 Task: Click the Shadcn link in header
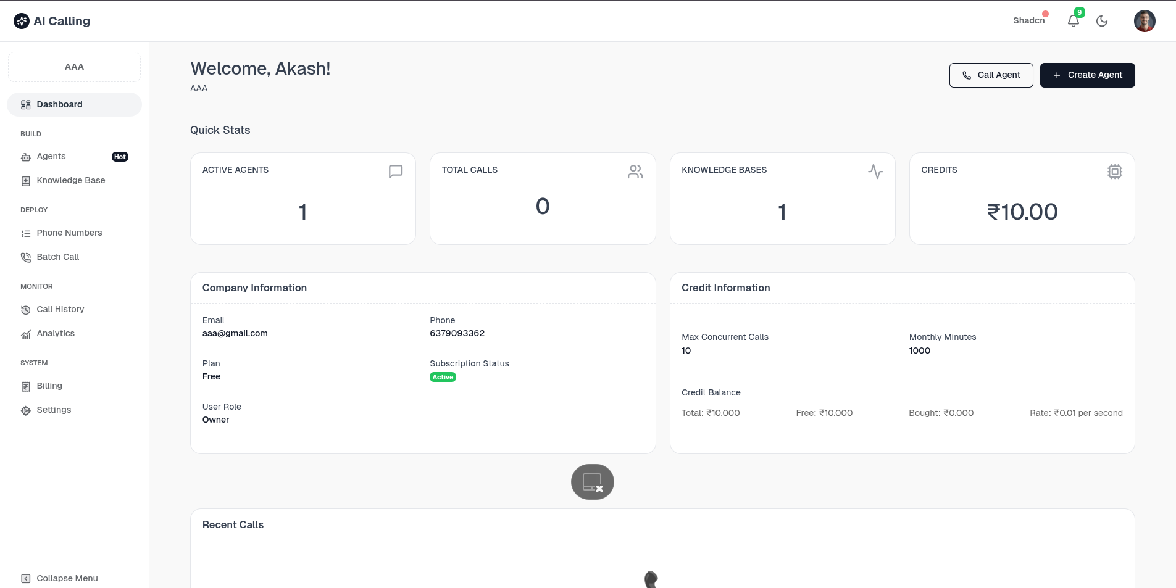[x=1028, y=21]
